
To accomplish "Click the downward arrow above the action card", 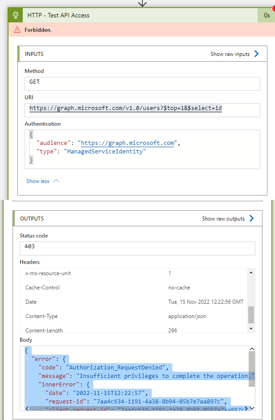I will click(x=142, y=4).
